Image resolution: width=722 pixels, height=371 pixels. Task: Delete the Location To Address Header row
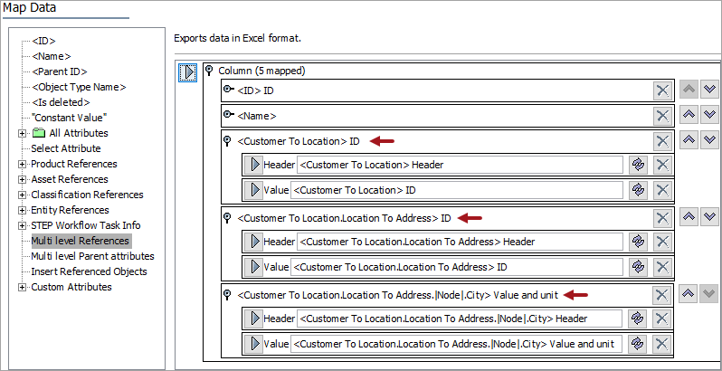662,242
